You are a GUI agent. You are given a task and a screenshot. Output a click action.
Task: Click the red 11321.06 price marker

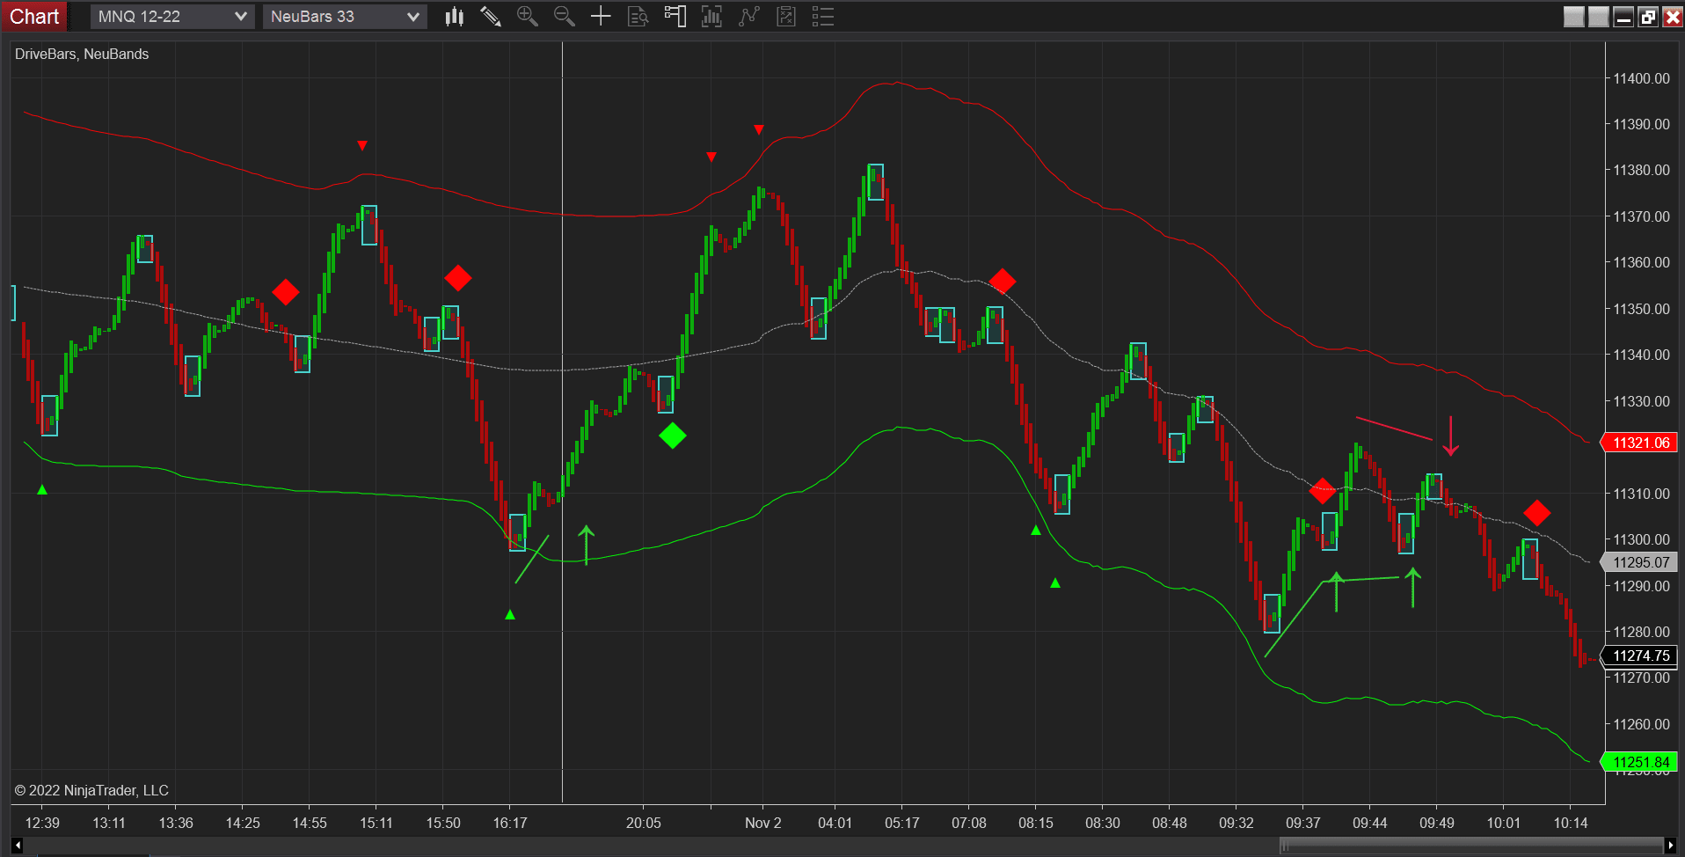(1639, 443)
